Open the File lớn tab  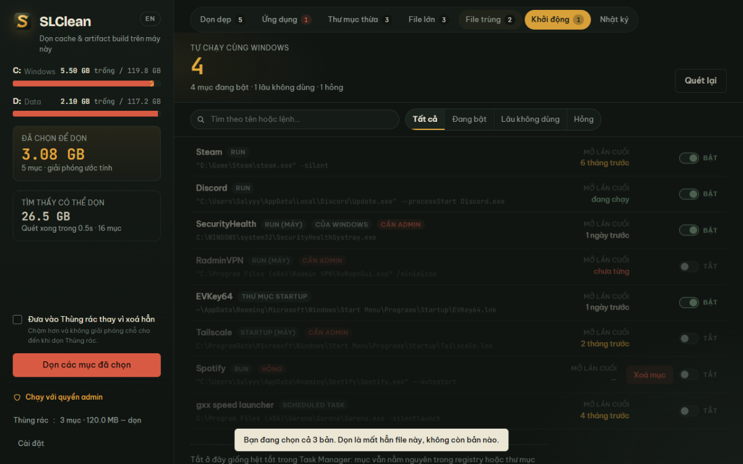(428, 20)
